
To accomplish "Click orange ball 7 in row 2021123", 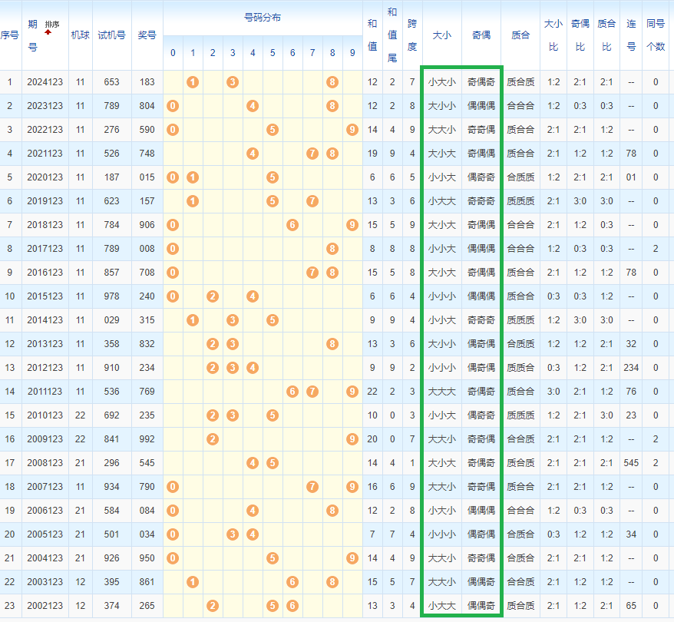I will pyautogui.click(x=312, y=154).
